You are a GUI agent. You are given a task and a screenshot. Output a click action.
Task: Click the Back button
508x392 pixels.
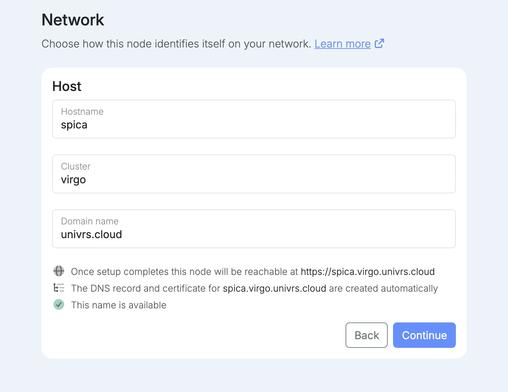click(x=367, y=335)
